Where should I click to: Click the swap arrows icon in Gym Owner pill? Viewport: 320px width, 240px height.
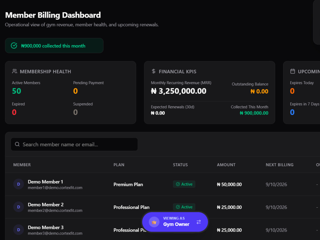point(199,222)
